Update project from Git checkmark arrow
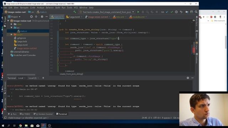The width and height of the screenshot is (228, 128). point(167,12)
